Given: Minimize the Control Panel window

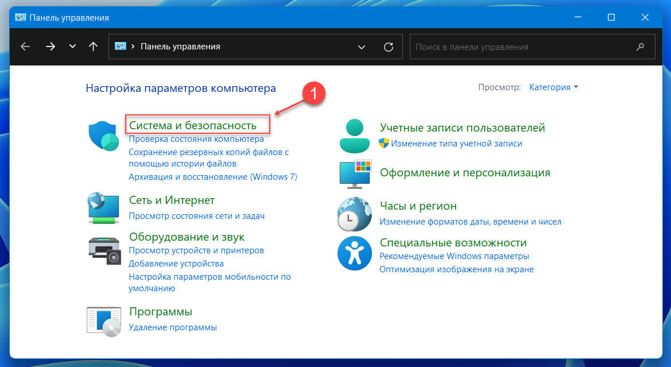Looking at the screenshot, I should pyautogui.click(x=577, y=17).
